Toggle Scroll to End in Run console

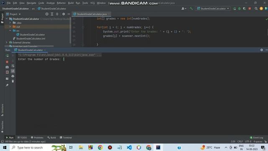click(x=13, y=71)
